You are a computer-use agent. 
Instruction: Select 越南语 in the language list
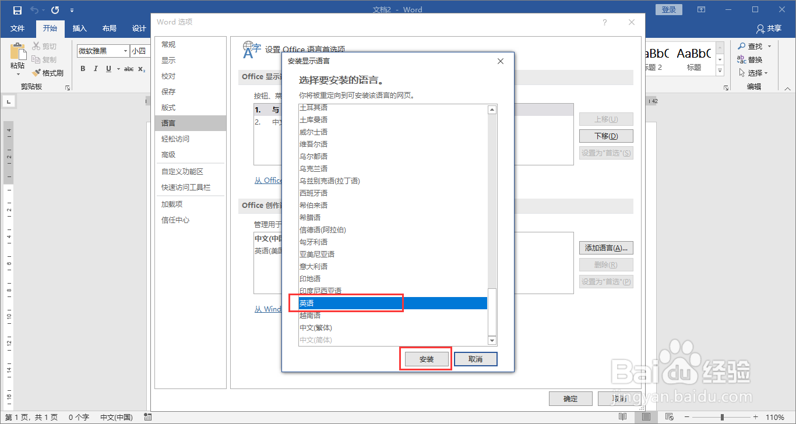click(393, 315)
